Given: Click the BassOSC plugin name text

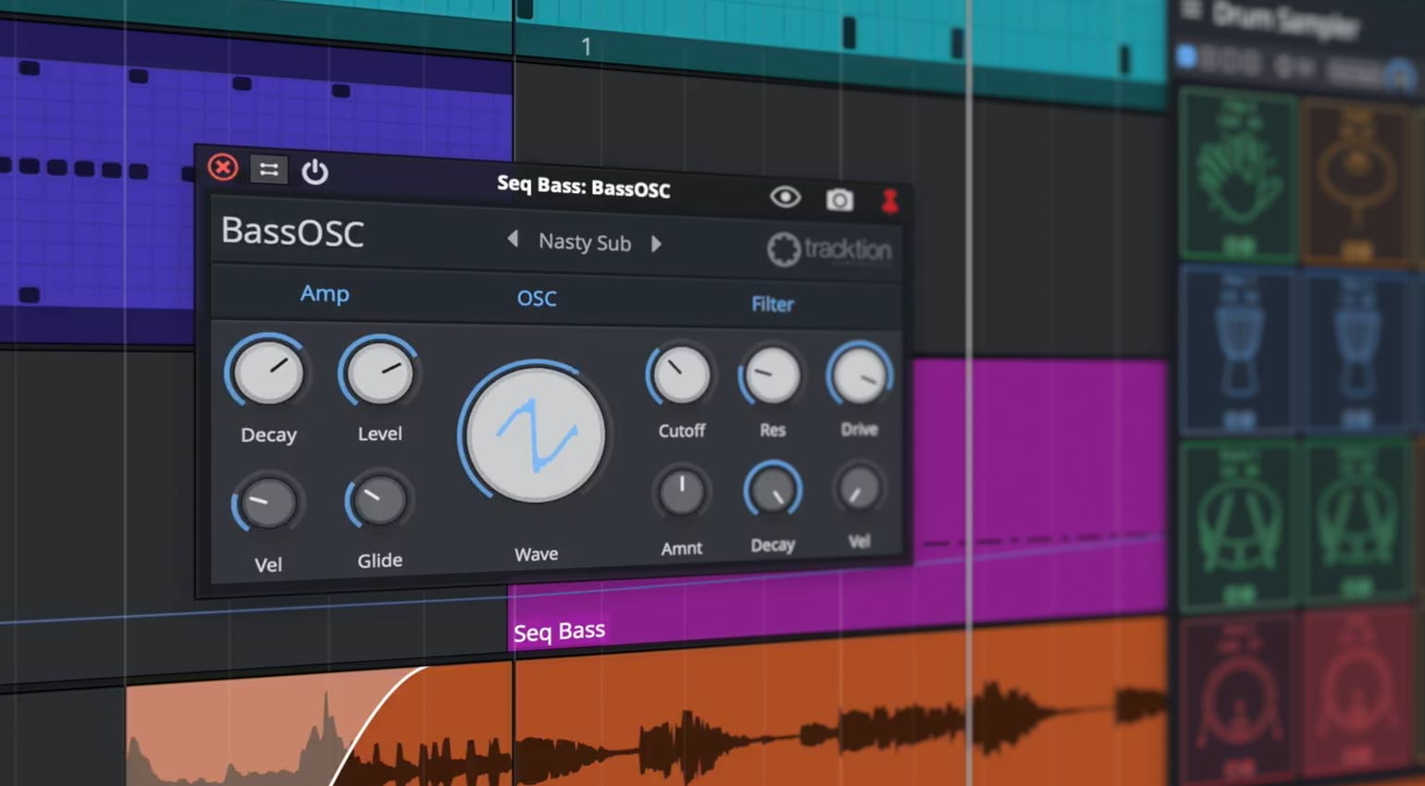Looking at the screenshot, I should pyautogui.click(x=292, y=231).
